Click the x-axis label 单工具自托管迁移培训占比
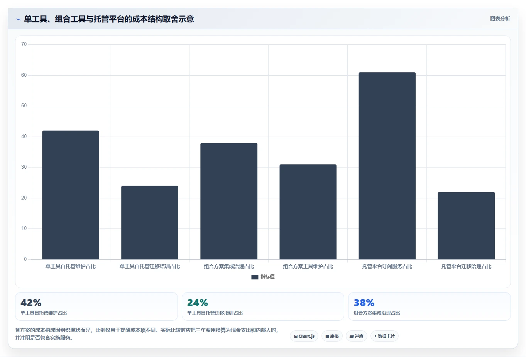 (150, 266)
